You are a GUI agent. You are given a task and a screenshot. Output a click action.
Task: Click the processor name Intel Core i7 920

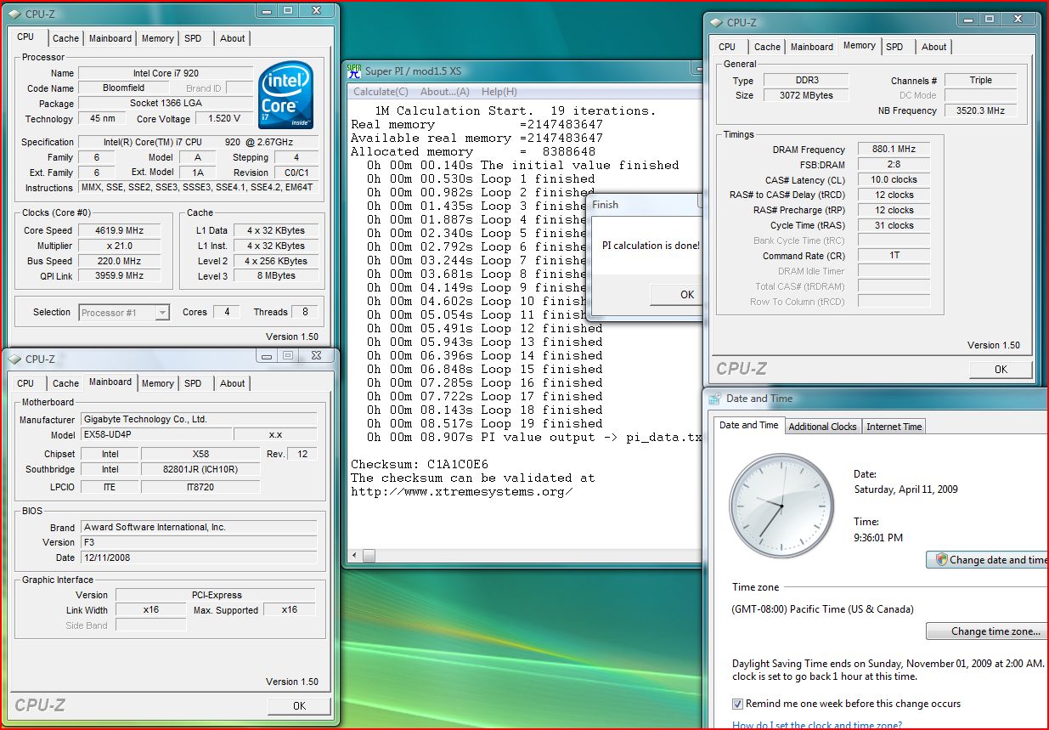166,73
